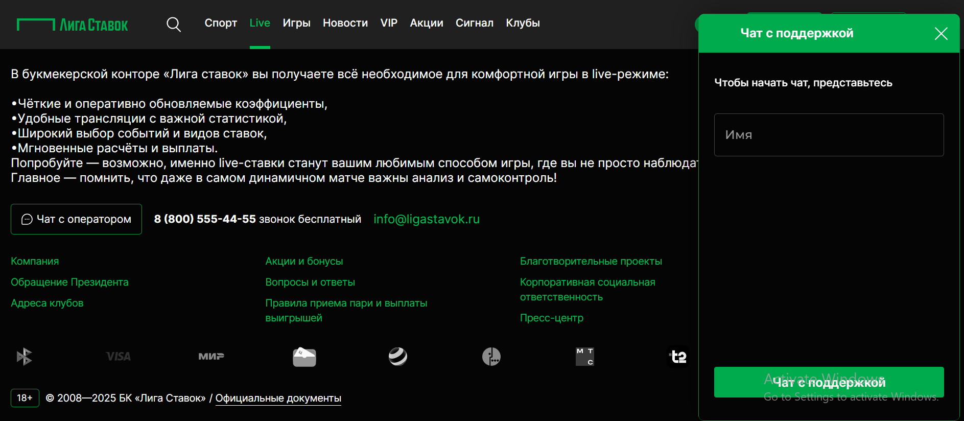Click text 'Удобные трансляции с важной статистикой'
The height and width of the screenshot is (421, 964).
tap(152, 119)
